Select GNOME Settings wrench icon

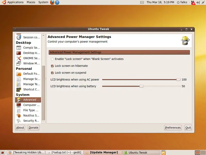[19, 58]
